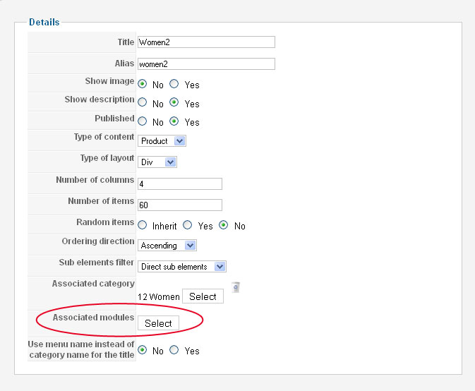Set Random items to Yes
The height and width of the screenshot is (391, 475).
click(188, 226)
